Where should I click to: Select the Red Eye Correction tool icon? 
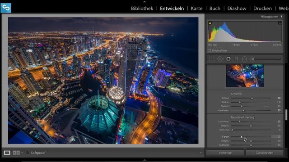tap(228, 59)
